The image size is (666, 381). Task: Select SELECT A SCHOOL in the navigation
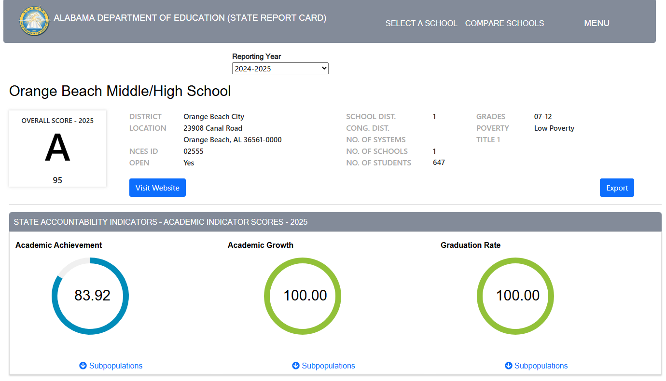[421, 23]
